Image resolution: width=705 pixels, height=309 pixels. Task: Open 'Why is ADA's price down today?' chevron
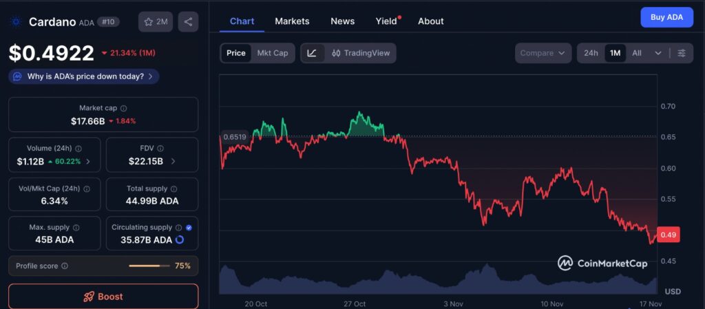tap(150, 76)
